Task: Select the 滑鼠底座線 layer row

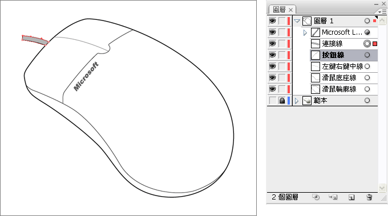Action: (344, 78)
